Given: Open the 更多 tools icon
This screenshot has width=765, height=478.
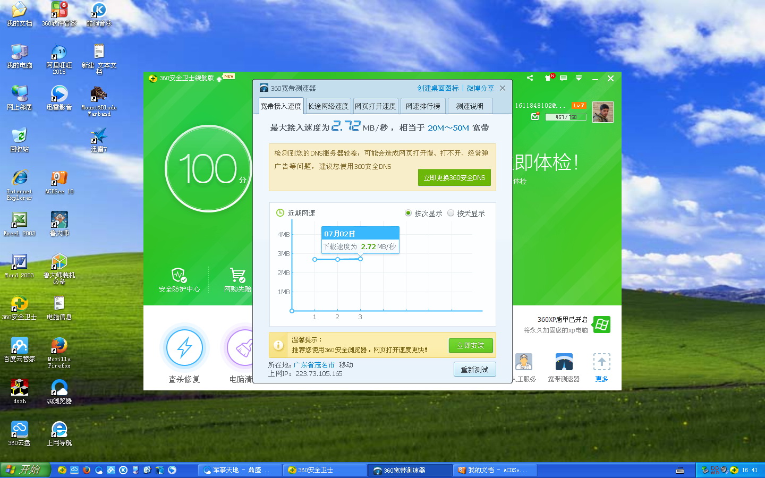Looking at the screenshot, I should point(601,362).
